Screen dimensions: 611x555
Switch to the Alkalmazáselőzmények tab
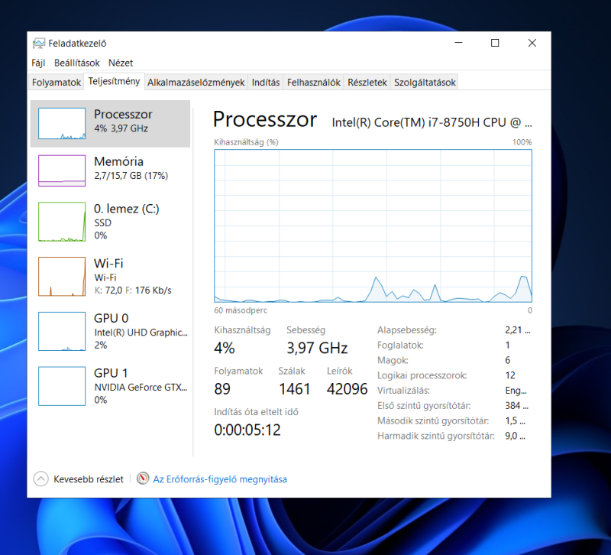click(196, 83)
